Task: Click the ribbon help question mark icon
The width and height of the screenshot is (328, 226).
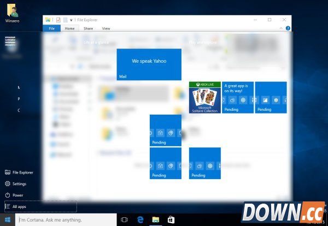Action: (x=287, y=28)
